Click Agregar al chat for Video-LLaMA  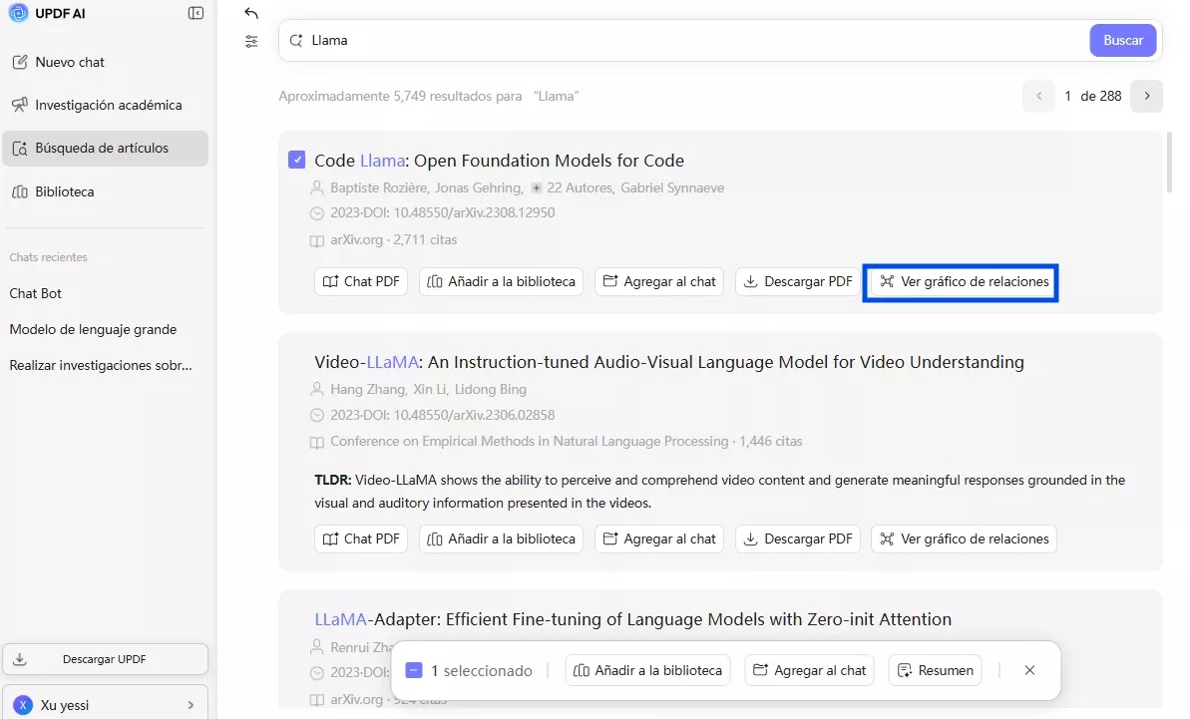(x=659, y=539)
